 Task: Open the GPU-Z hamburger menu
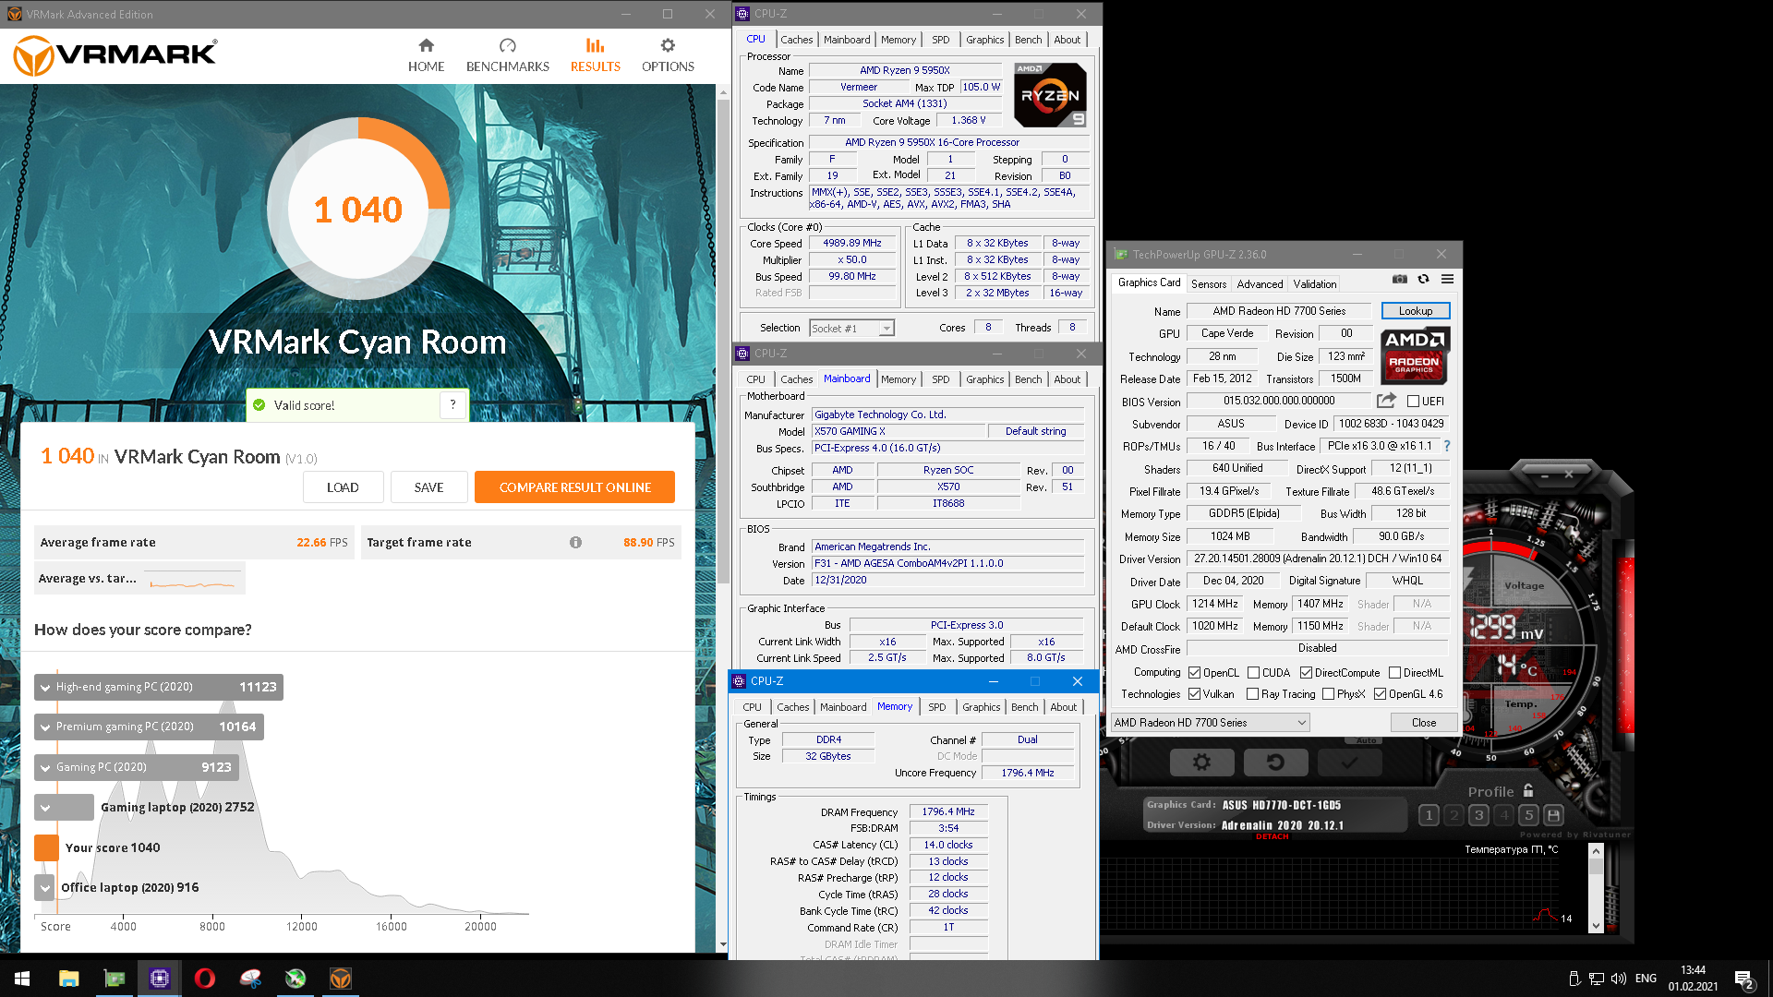[x=1447, y=279]
